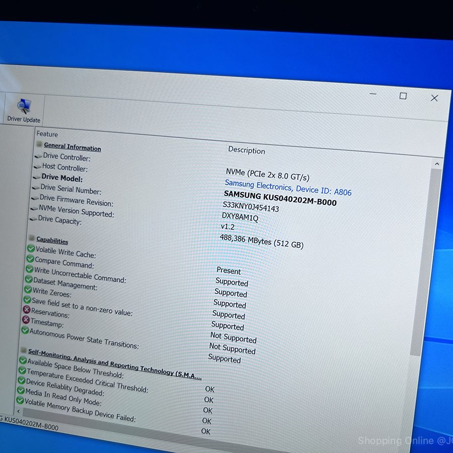
Task: Click check icon beside Device Reliablity Degraded
Action: (x=21, y=380)
